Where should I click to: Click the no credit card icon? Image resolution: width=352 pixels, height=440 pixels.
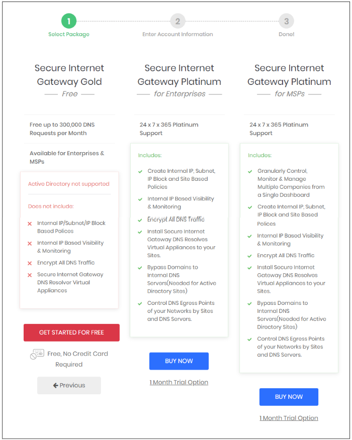(x=37, y=354)
